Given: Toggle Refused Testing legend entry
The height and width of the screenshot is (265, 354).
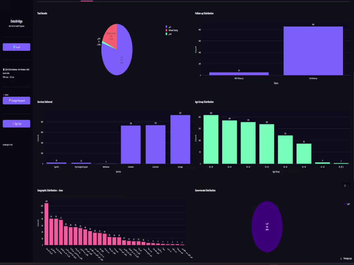Looking at the screenshot, I should 172,30.
